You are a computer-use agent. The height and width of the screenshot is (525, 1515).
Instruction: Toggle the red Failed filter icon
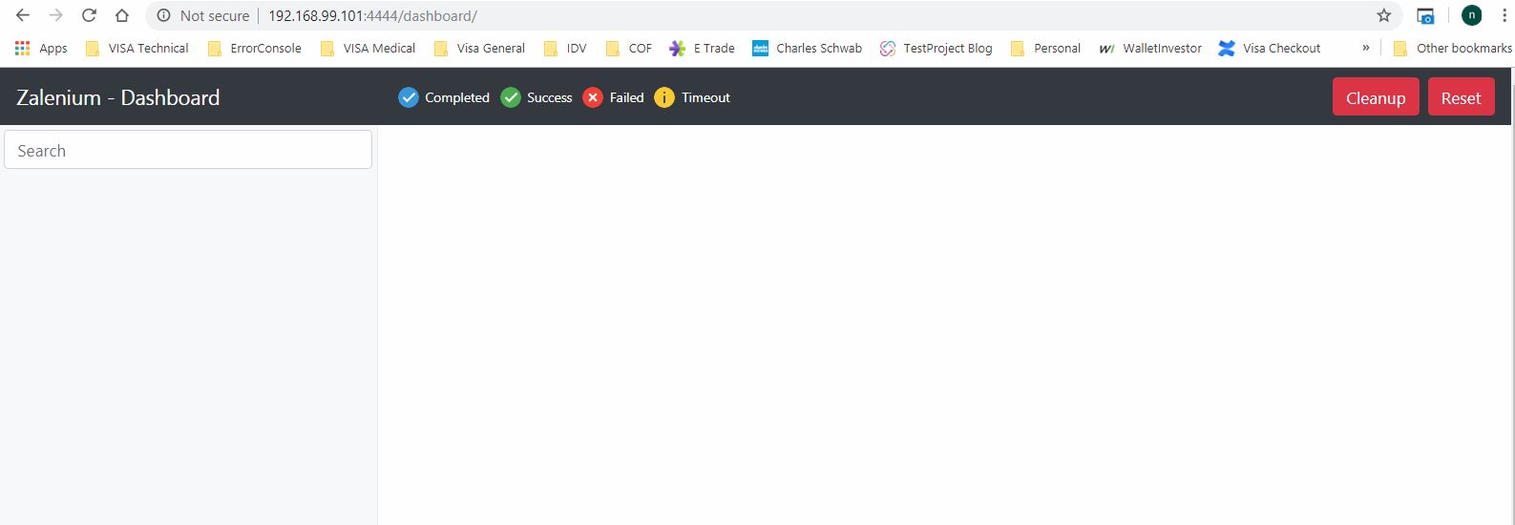(593, 97)
